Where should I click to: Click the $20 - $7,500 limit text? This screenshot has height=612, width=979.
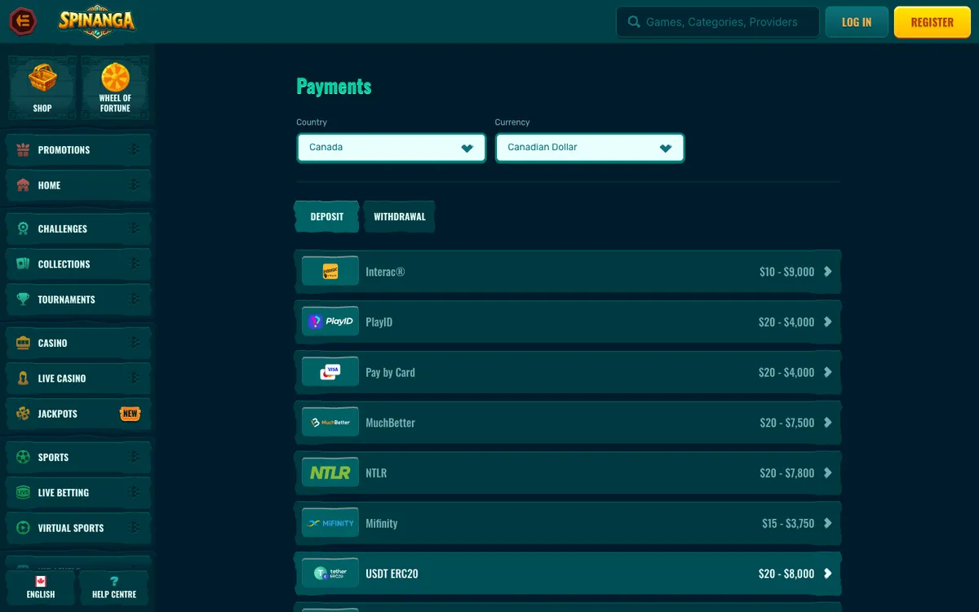click(x=787, y=423)
